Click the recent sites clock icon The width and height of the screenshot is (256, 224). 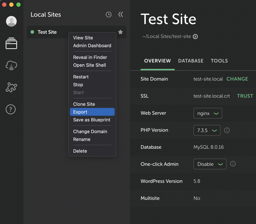pyautogui.click(x=108, y=15)
